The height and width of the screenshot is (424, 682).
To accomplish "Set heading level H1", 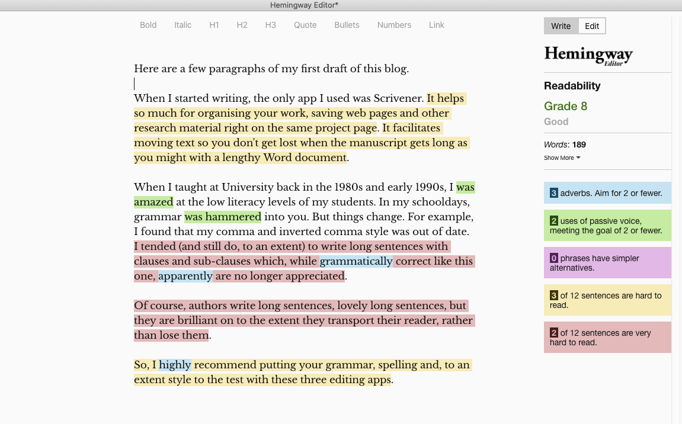I will (x=214, y=25).
